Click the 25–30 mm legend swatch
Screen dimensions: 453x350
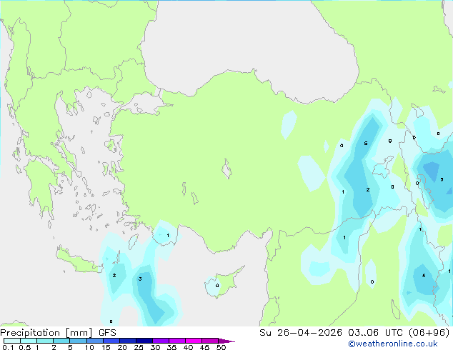[x=144, y=341]
